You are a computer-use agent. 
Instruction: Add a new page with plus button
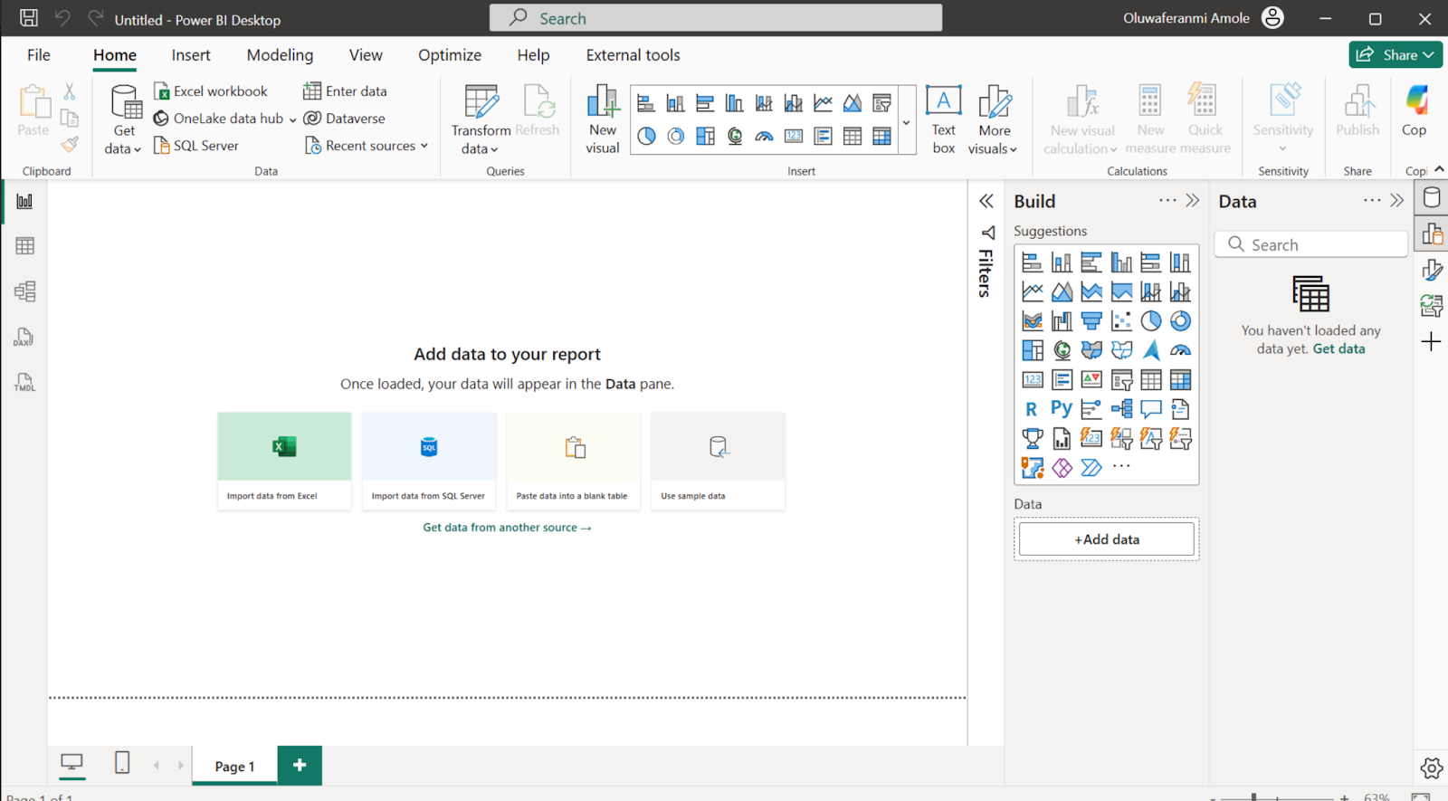[x=300, y=766]
